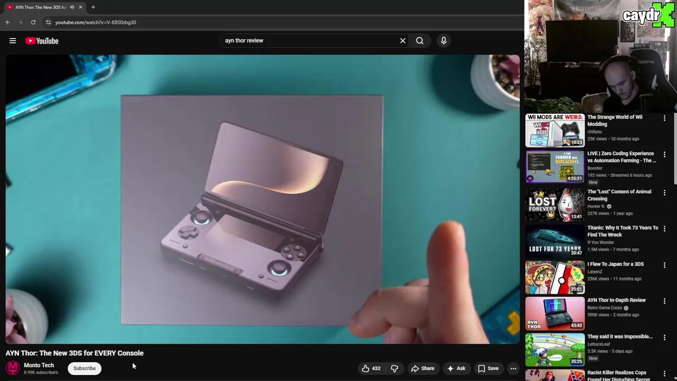Open options menu for I Flew To Japan video
The height and width of the screenshot is (381, 677).
pos(664,265)
